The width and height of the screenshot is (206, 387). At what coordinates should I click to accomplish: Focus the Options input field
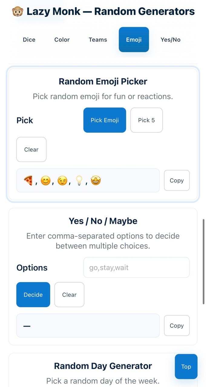click(x=136, y=268)
